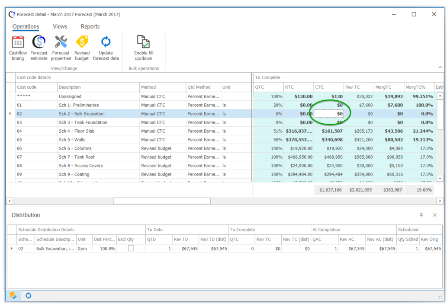
Task: Click the refresh icon in status bar
Action: 28,295
